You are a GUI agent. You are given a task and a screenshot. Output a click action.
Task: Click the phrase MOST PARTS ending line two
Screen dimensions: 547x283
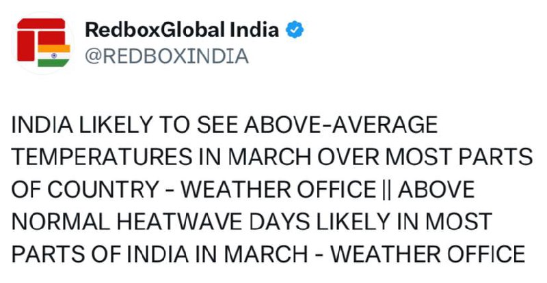click(x=459, y=157)
